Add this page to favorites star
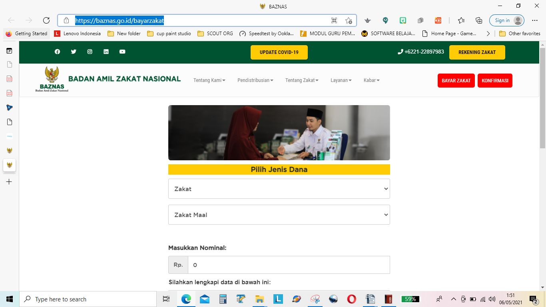This screenshot has height=307, width=546. click(x=349, y=20)
